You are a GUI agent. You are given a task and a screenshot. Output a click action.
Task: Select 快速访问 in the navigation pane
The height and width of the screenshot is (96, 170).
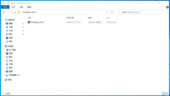pyautogui.click(x=11, y=20)
